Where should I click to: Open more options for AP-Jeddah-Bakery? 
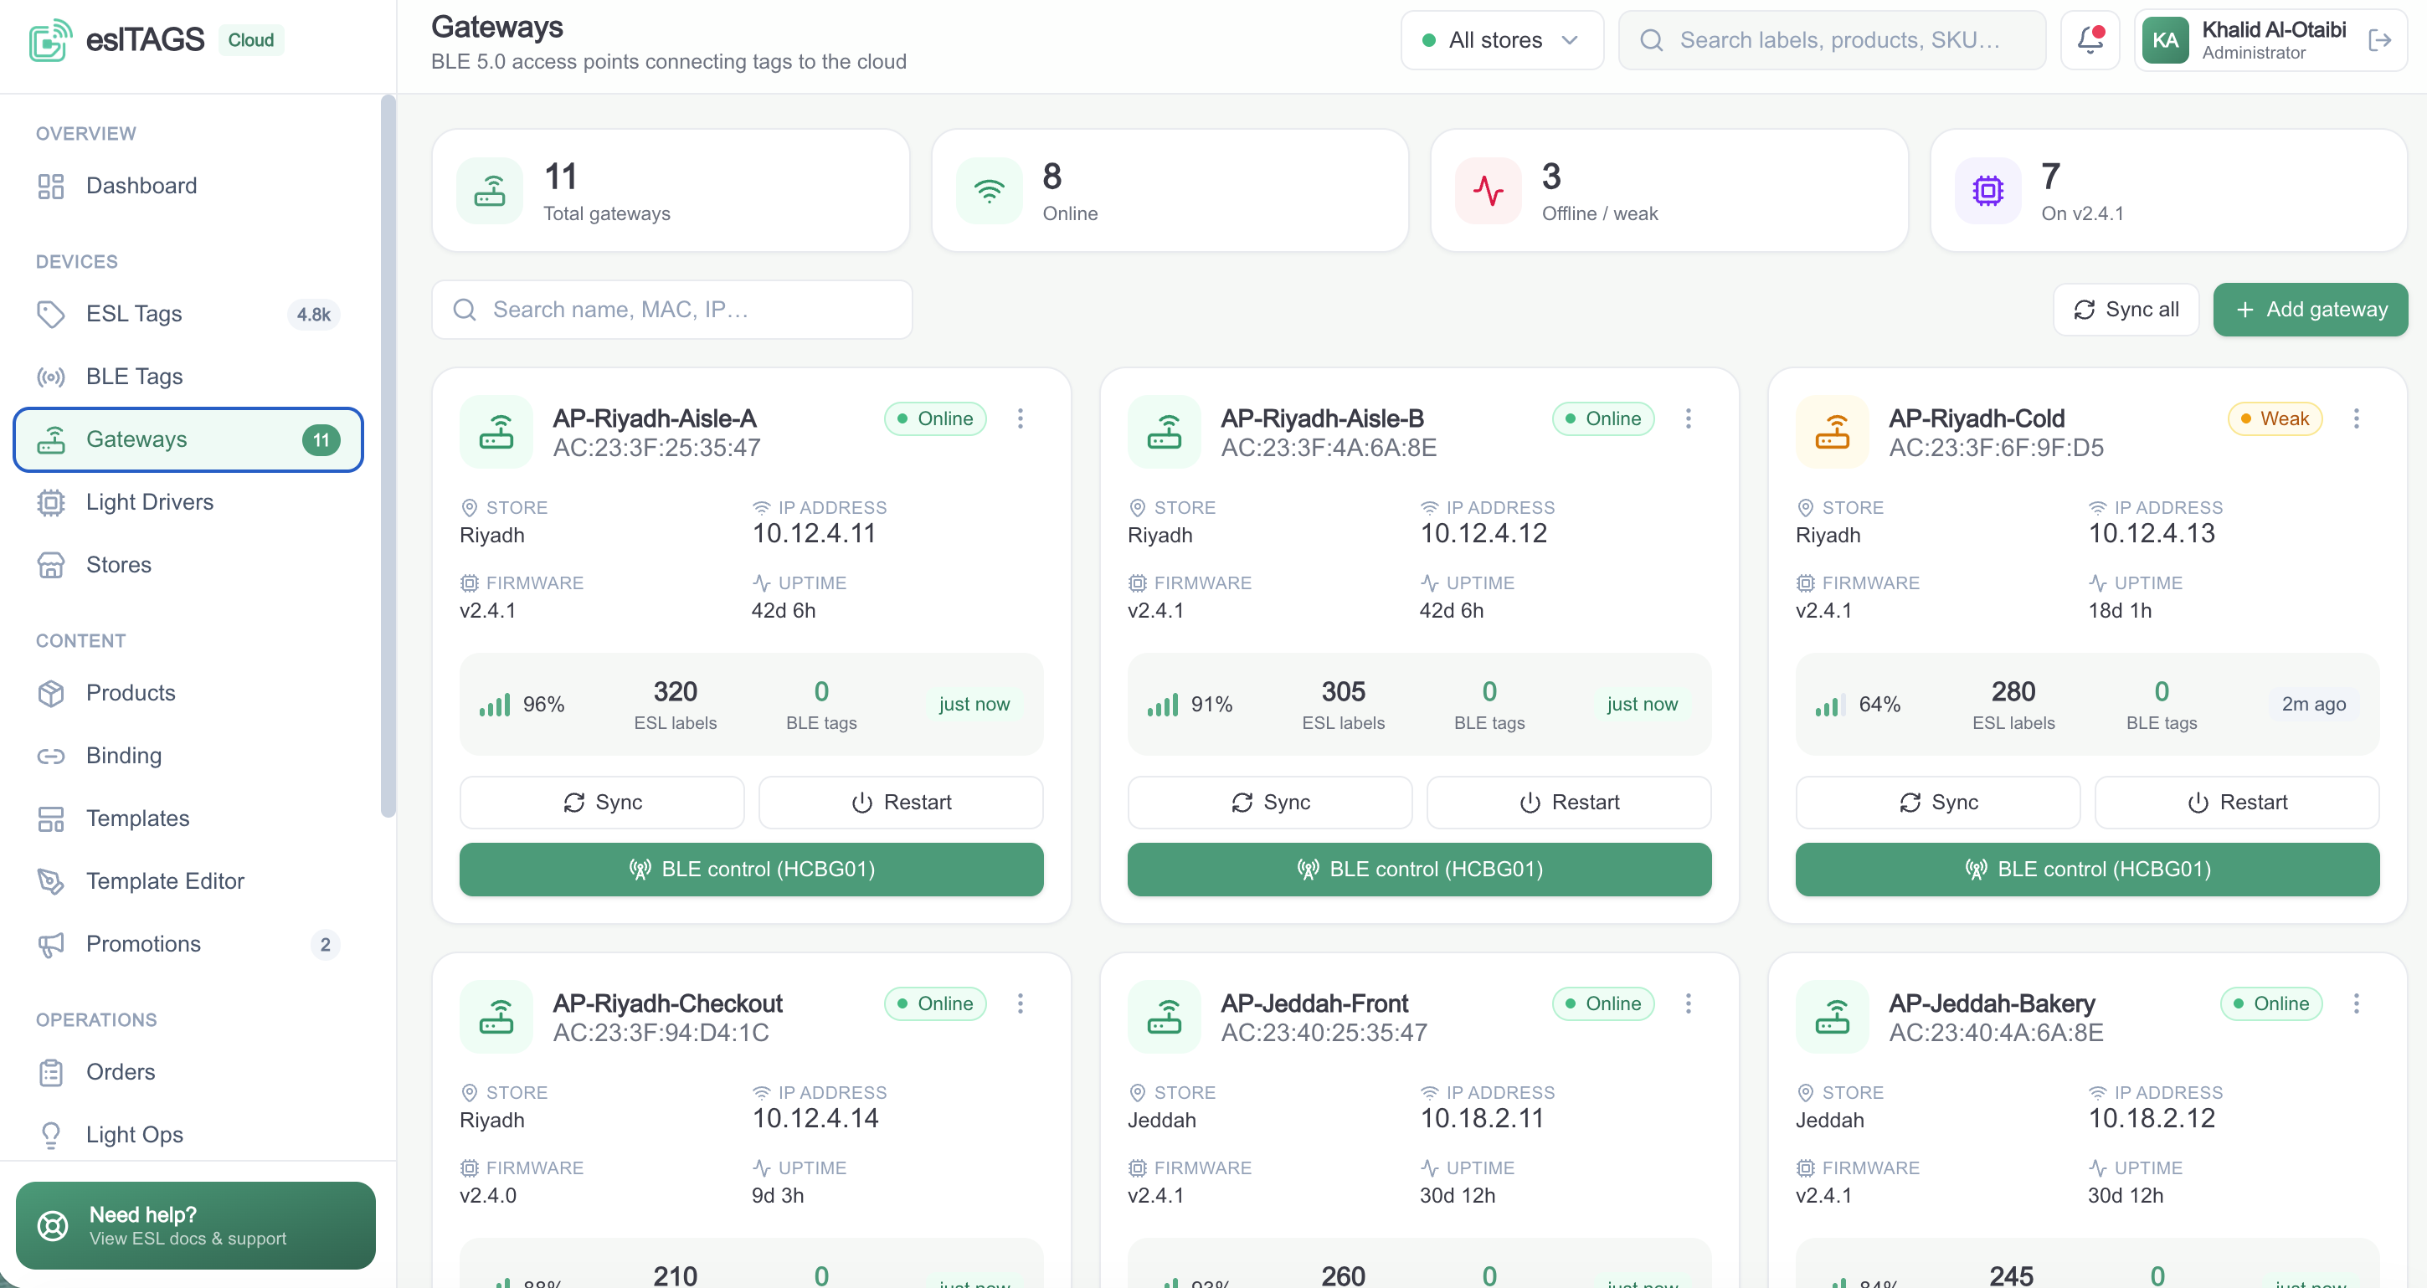click(x=2357, y=1003)
